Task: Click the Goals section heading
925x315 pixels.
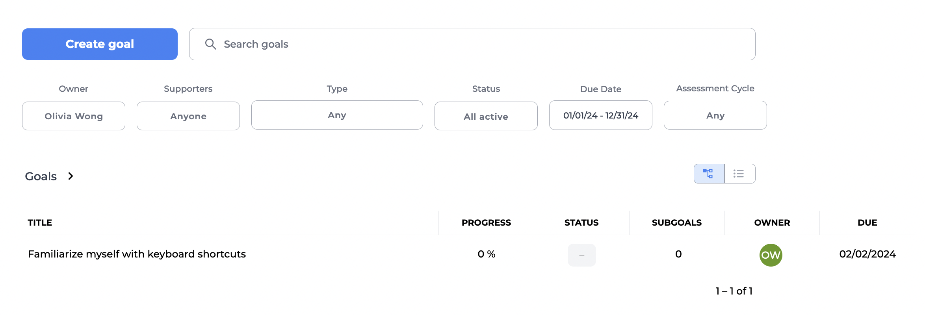Action: (x=41, y=176)
